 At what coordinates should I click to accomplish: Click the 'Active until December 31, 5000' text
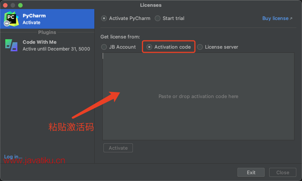[x=56, y=49]
